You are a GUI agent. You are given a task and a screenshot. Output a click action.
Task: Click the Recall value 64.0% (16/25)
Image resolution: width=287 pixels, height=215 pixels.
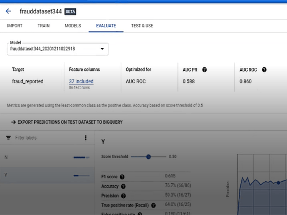click(x=178, y=204)
